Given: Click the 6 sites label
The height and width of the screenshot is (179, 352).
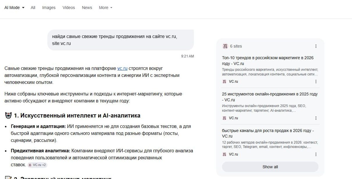Looking at the screenshot, I should point(236,46).
